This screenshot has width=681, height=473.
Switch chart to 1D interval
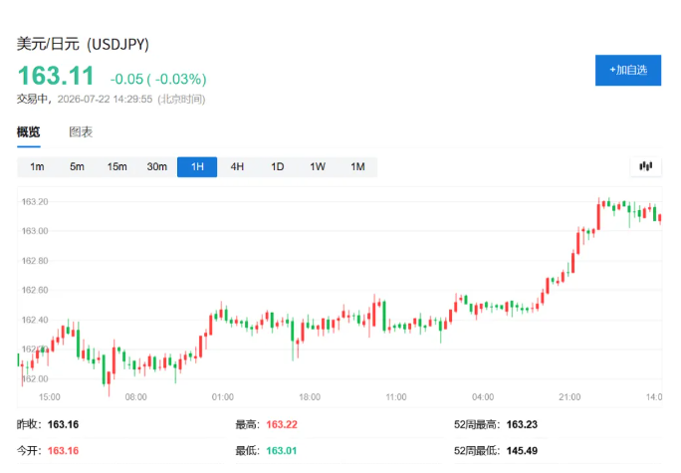point(278,166)
